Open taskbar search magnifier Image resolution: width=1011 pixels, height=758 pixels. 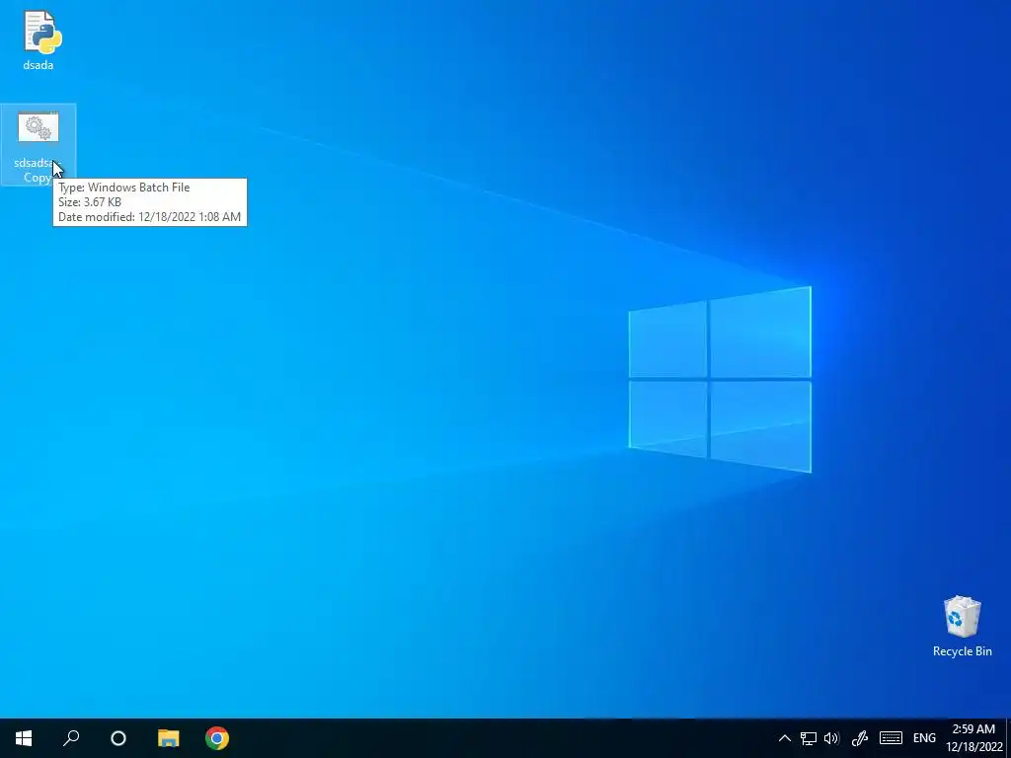(x=71, y=738)
